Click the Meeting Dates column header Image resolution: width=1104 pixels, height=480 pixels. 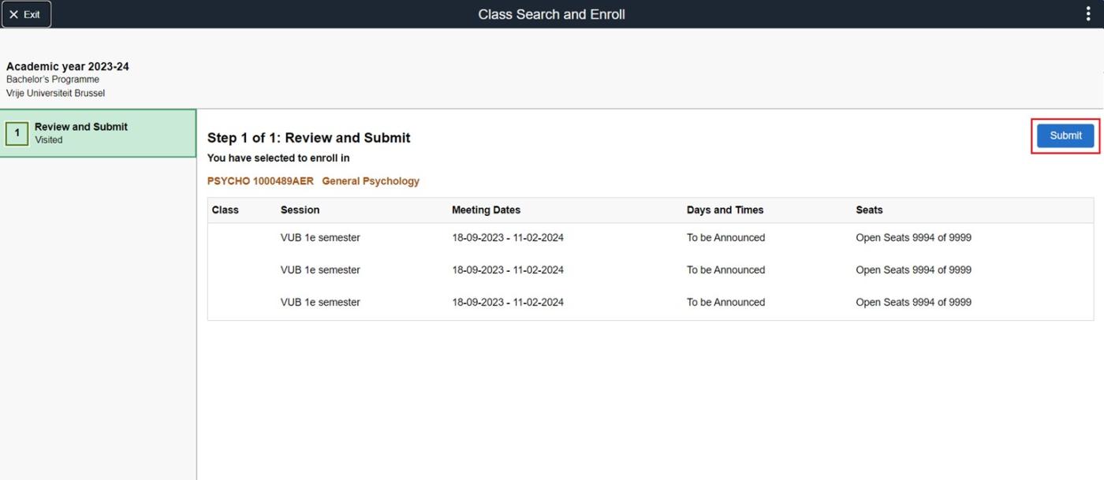click(486, 210)
